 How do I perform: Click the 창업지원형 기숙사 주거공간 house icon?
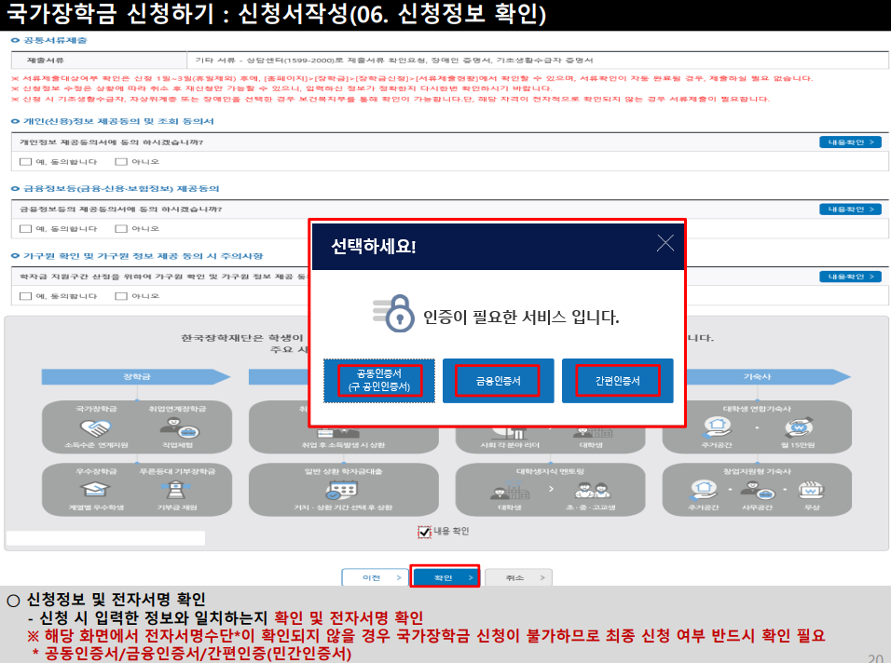point(704,489)
